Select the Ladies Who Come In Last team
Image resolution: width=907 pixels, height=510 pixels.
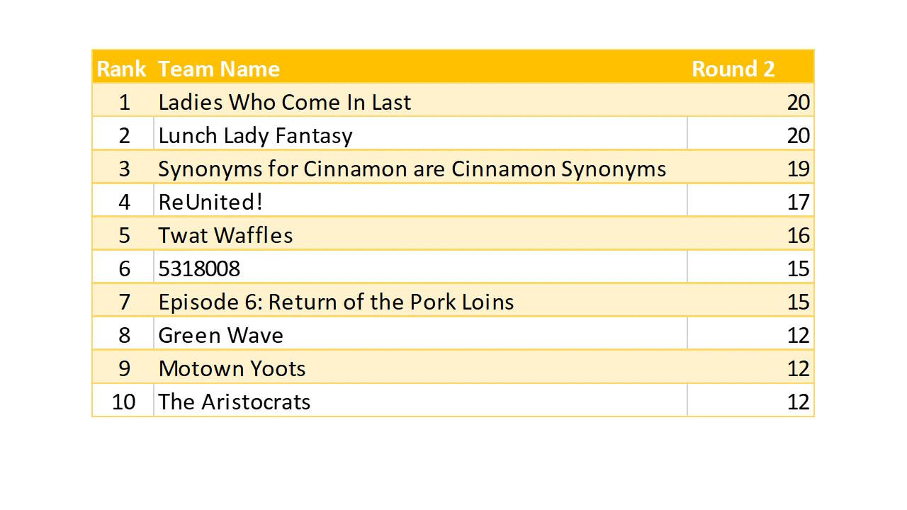tap(284, 102)
